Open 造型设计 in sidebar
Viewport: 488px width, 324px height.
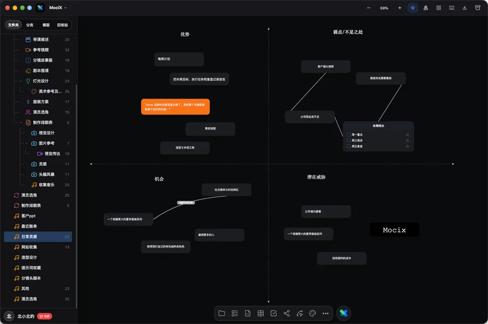click(38, 258)
